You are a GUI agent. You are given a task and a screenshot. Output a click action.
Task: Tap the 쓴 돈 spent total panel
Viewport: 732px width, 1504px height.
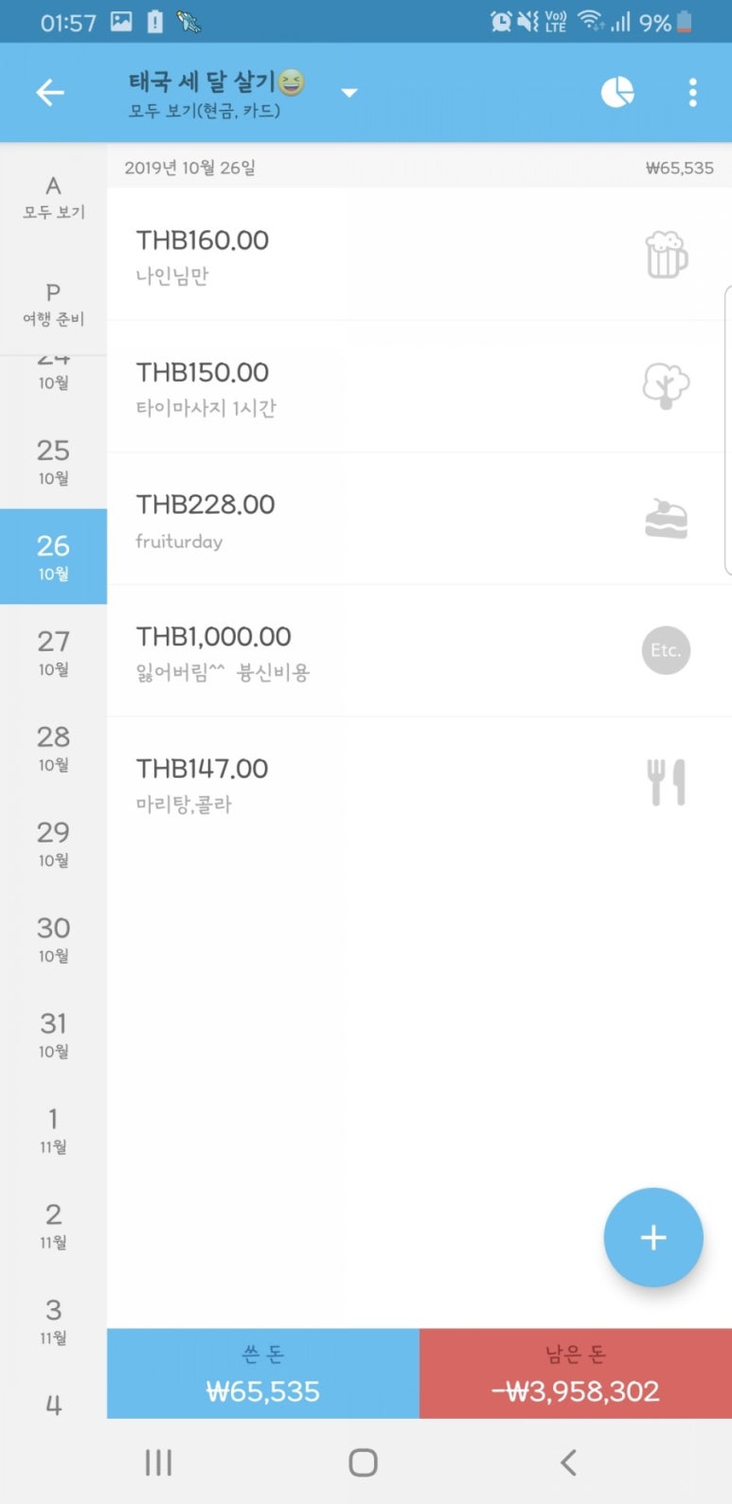coord(263,1373)
